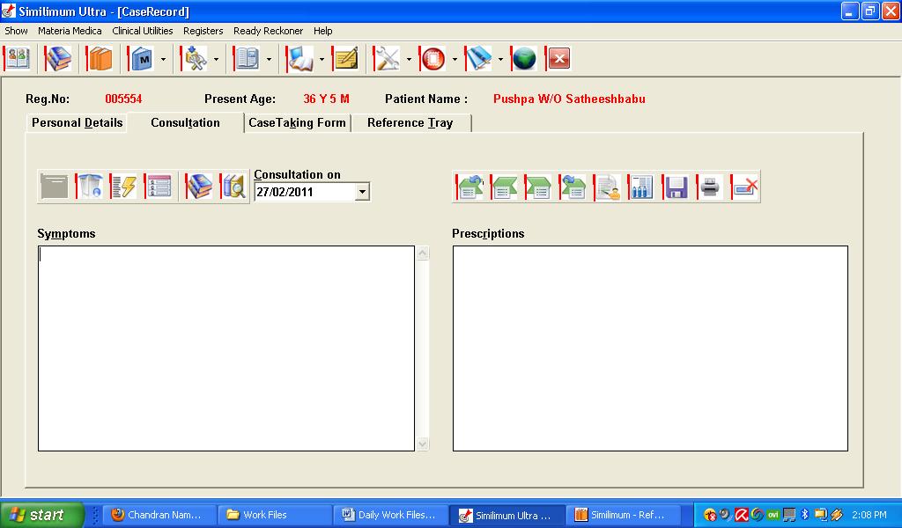
Task: Click the globe icon in main toolbar
Action: coord(524,59)
